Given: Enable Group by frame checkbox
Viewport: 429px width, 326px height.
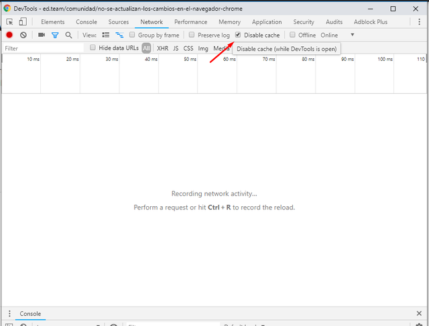Looking at the screenshot, I should coord(132,35).
